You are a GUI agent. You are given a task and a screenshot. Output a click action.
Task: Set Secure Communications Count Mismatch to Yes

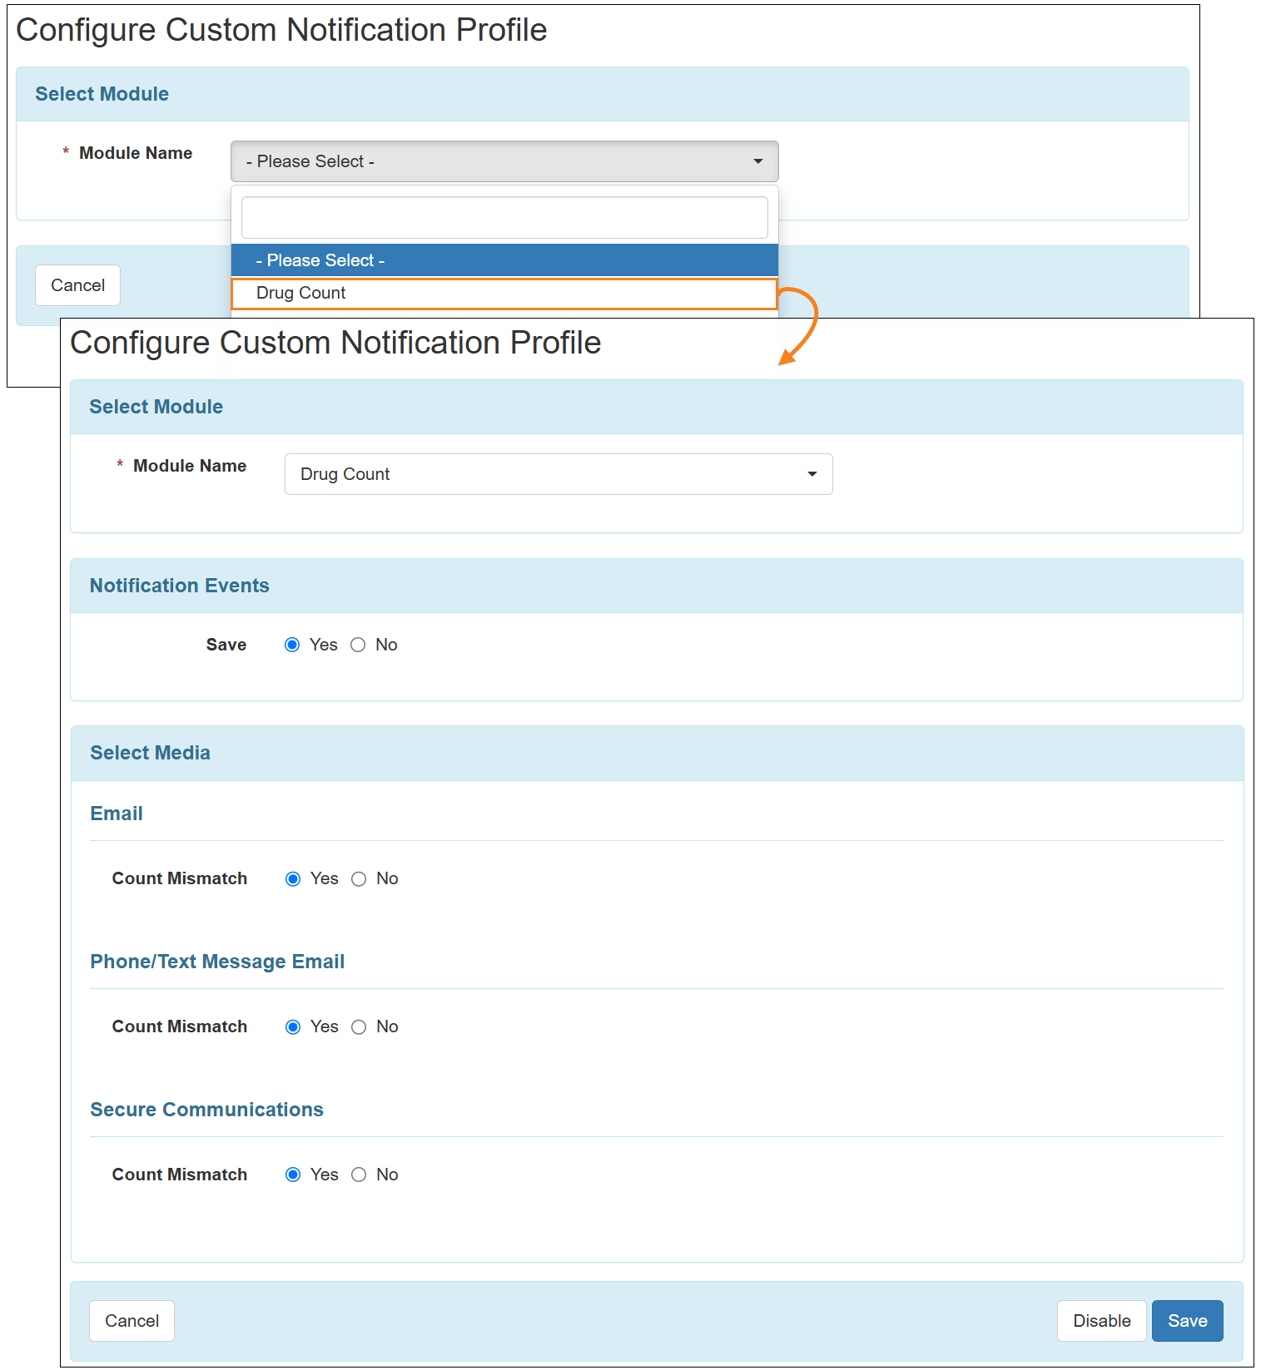point(293,1175)
